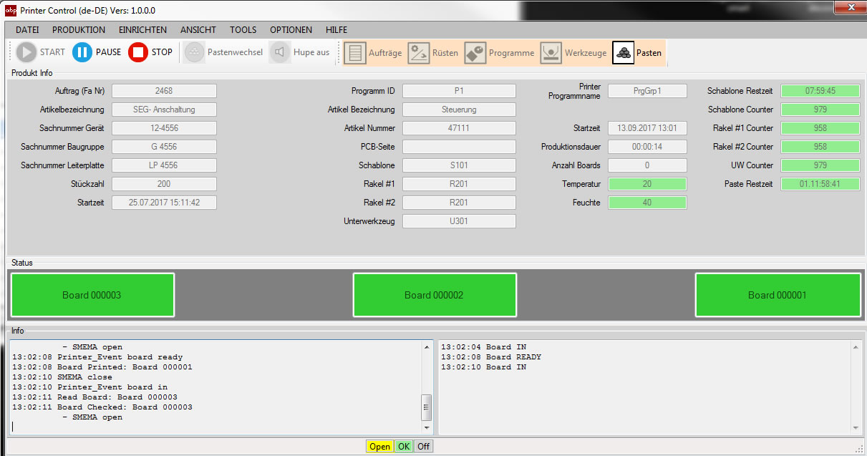Open the ANSICHT menu

click(x=198, y=30)
